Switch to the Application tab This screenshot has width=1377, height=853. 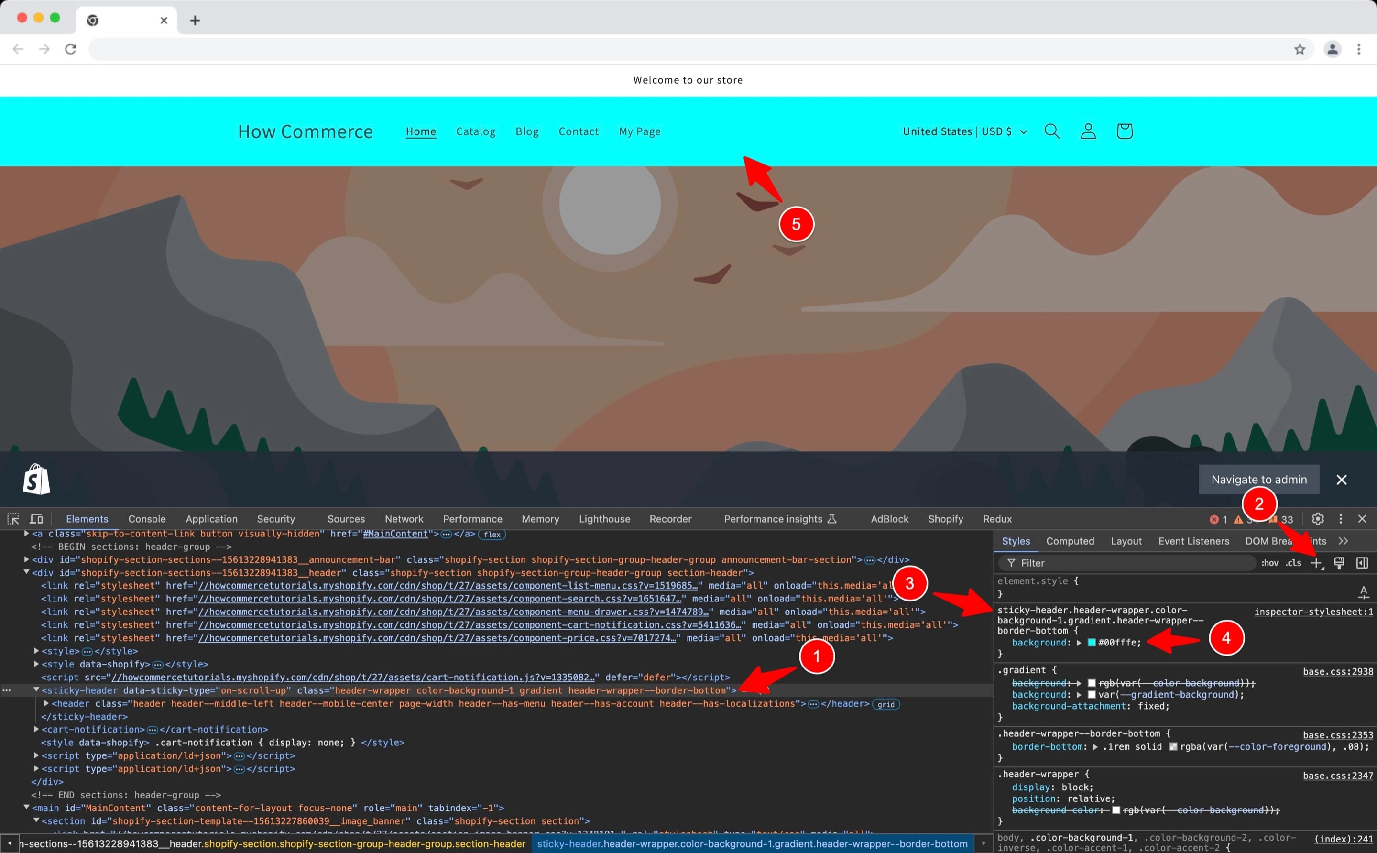tap(211, 519)
